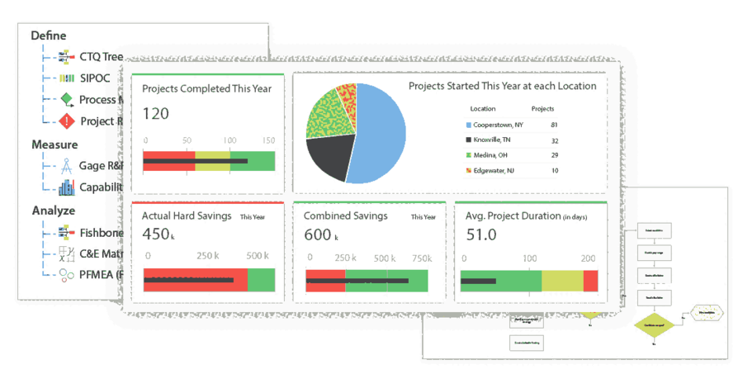Click the red Project Risk warning icon

[67, 121]
